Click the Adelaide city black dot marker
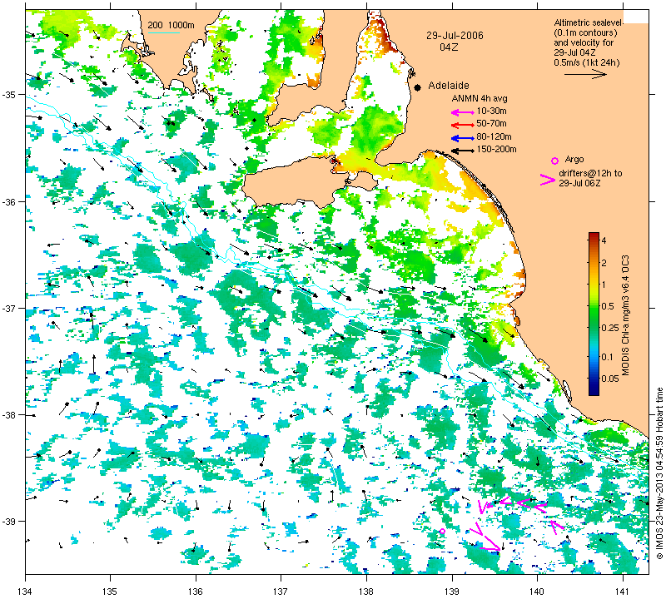The image size is (666, 599). (x=418, y=87)
